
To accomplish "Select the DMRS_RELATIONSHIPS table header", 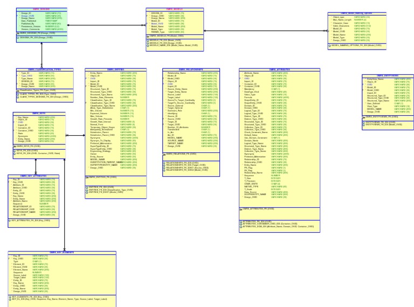I will pyautogui.click(x=191, y=69).
